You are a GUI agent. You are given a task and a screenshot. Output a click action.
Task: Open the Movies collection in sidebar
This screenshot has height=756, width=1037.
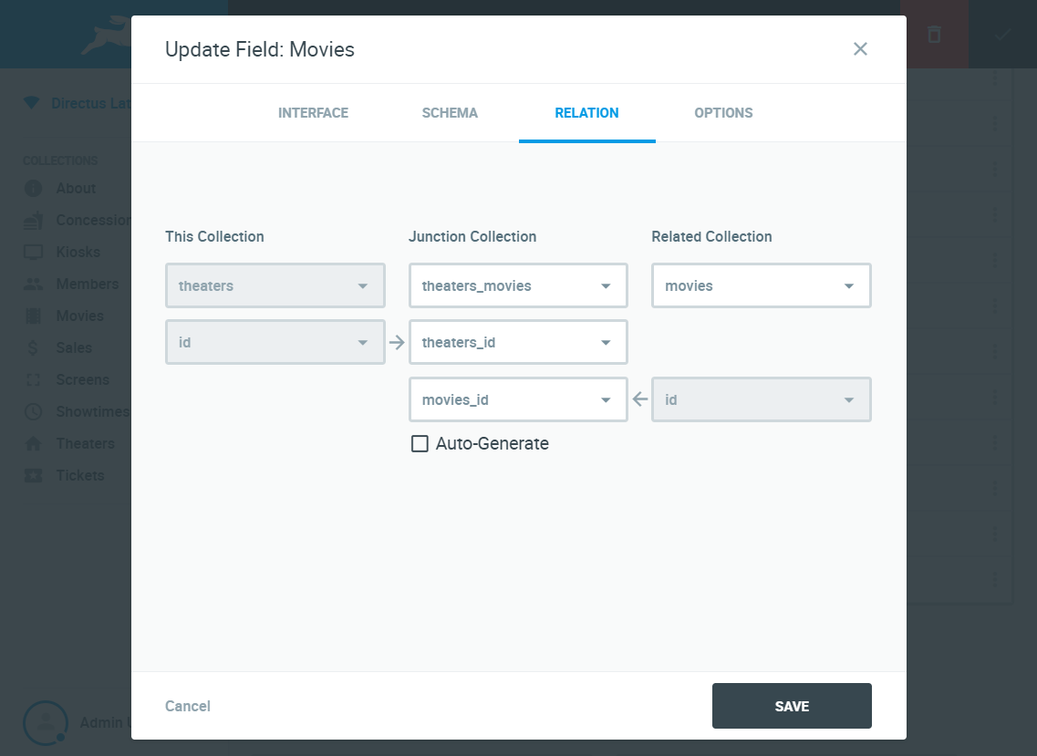tap(80, 316)
